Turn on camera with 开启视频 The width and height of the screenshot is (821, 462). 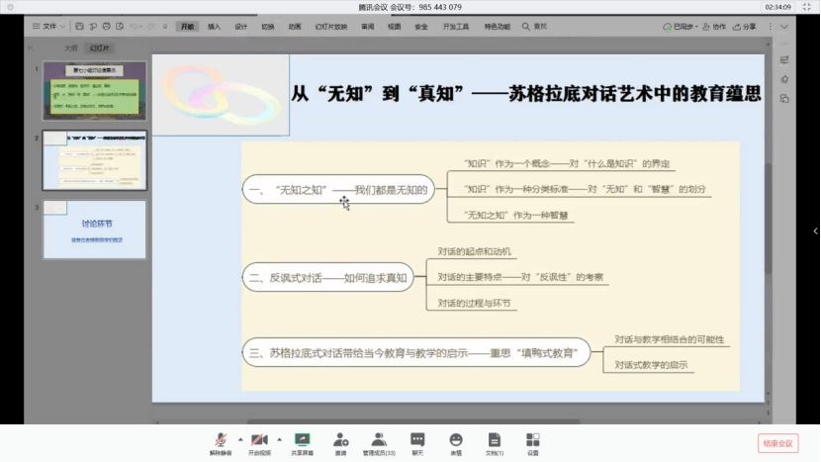tap(258, 439)
